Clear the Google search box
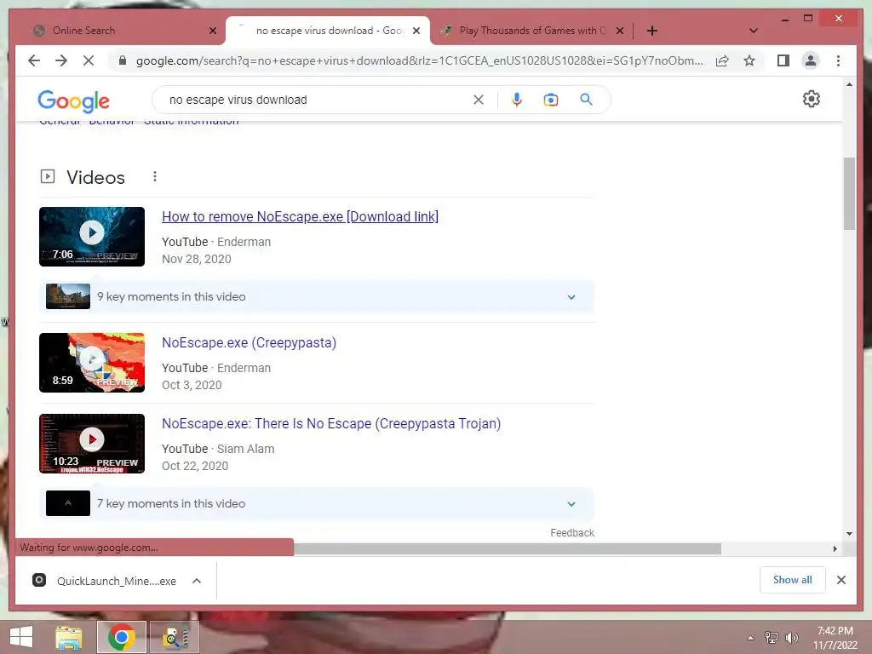This screenshot has width=872, height=654. [479, 100]
